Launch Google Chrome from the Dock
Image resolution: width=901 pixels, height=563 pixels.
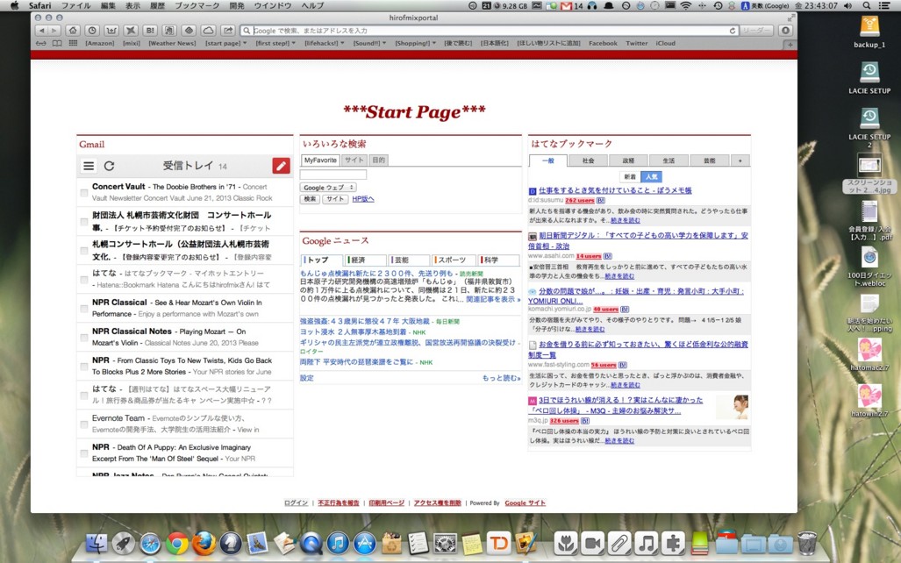pos(177,543)
